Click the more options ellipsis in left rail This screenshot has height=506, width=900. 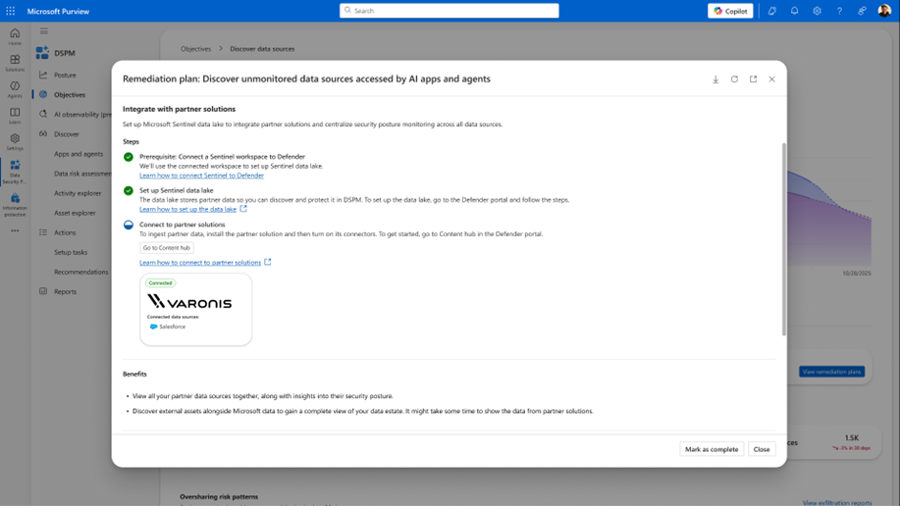(15, 230)
